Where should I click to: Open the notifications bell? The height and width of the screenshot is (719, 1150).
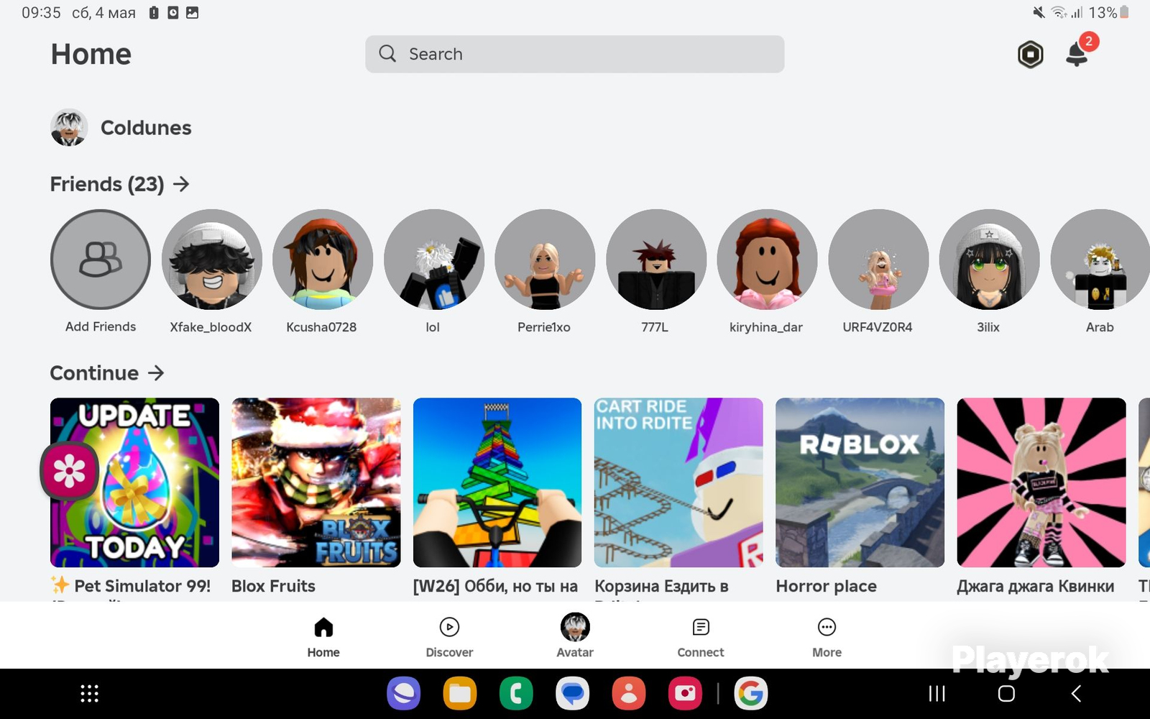(1077, 54)
